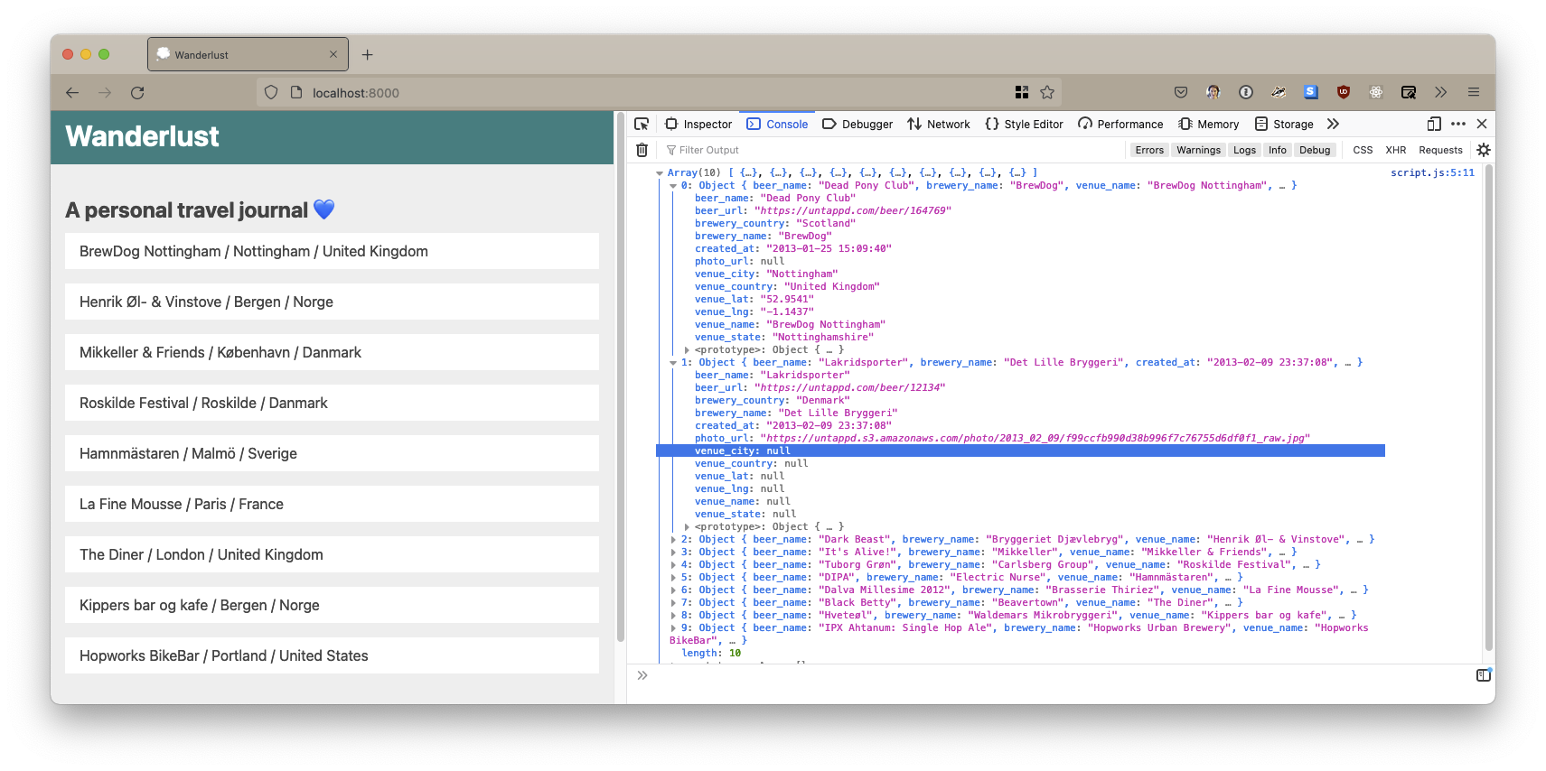Activate the element picker in DevTools

click(x=642, y=124)
